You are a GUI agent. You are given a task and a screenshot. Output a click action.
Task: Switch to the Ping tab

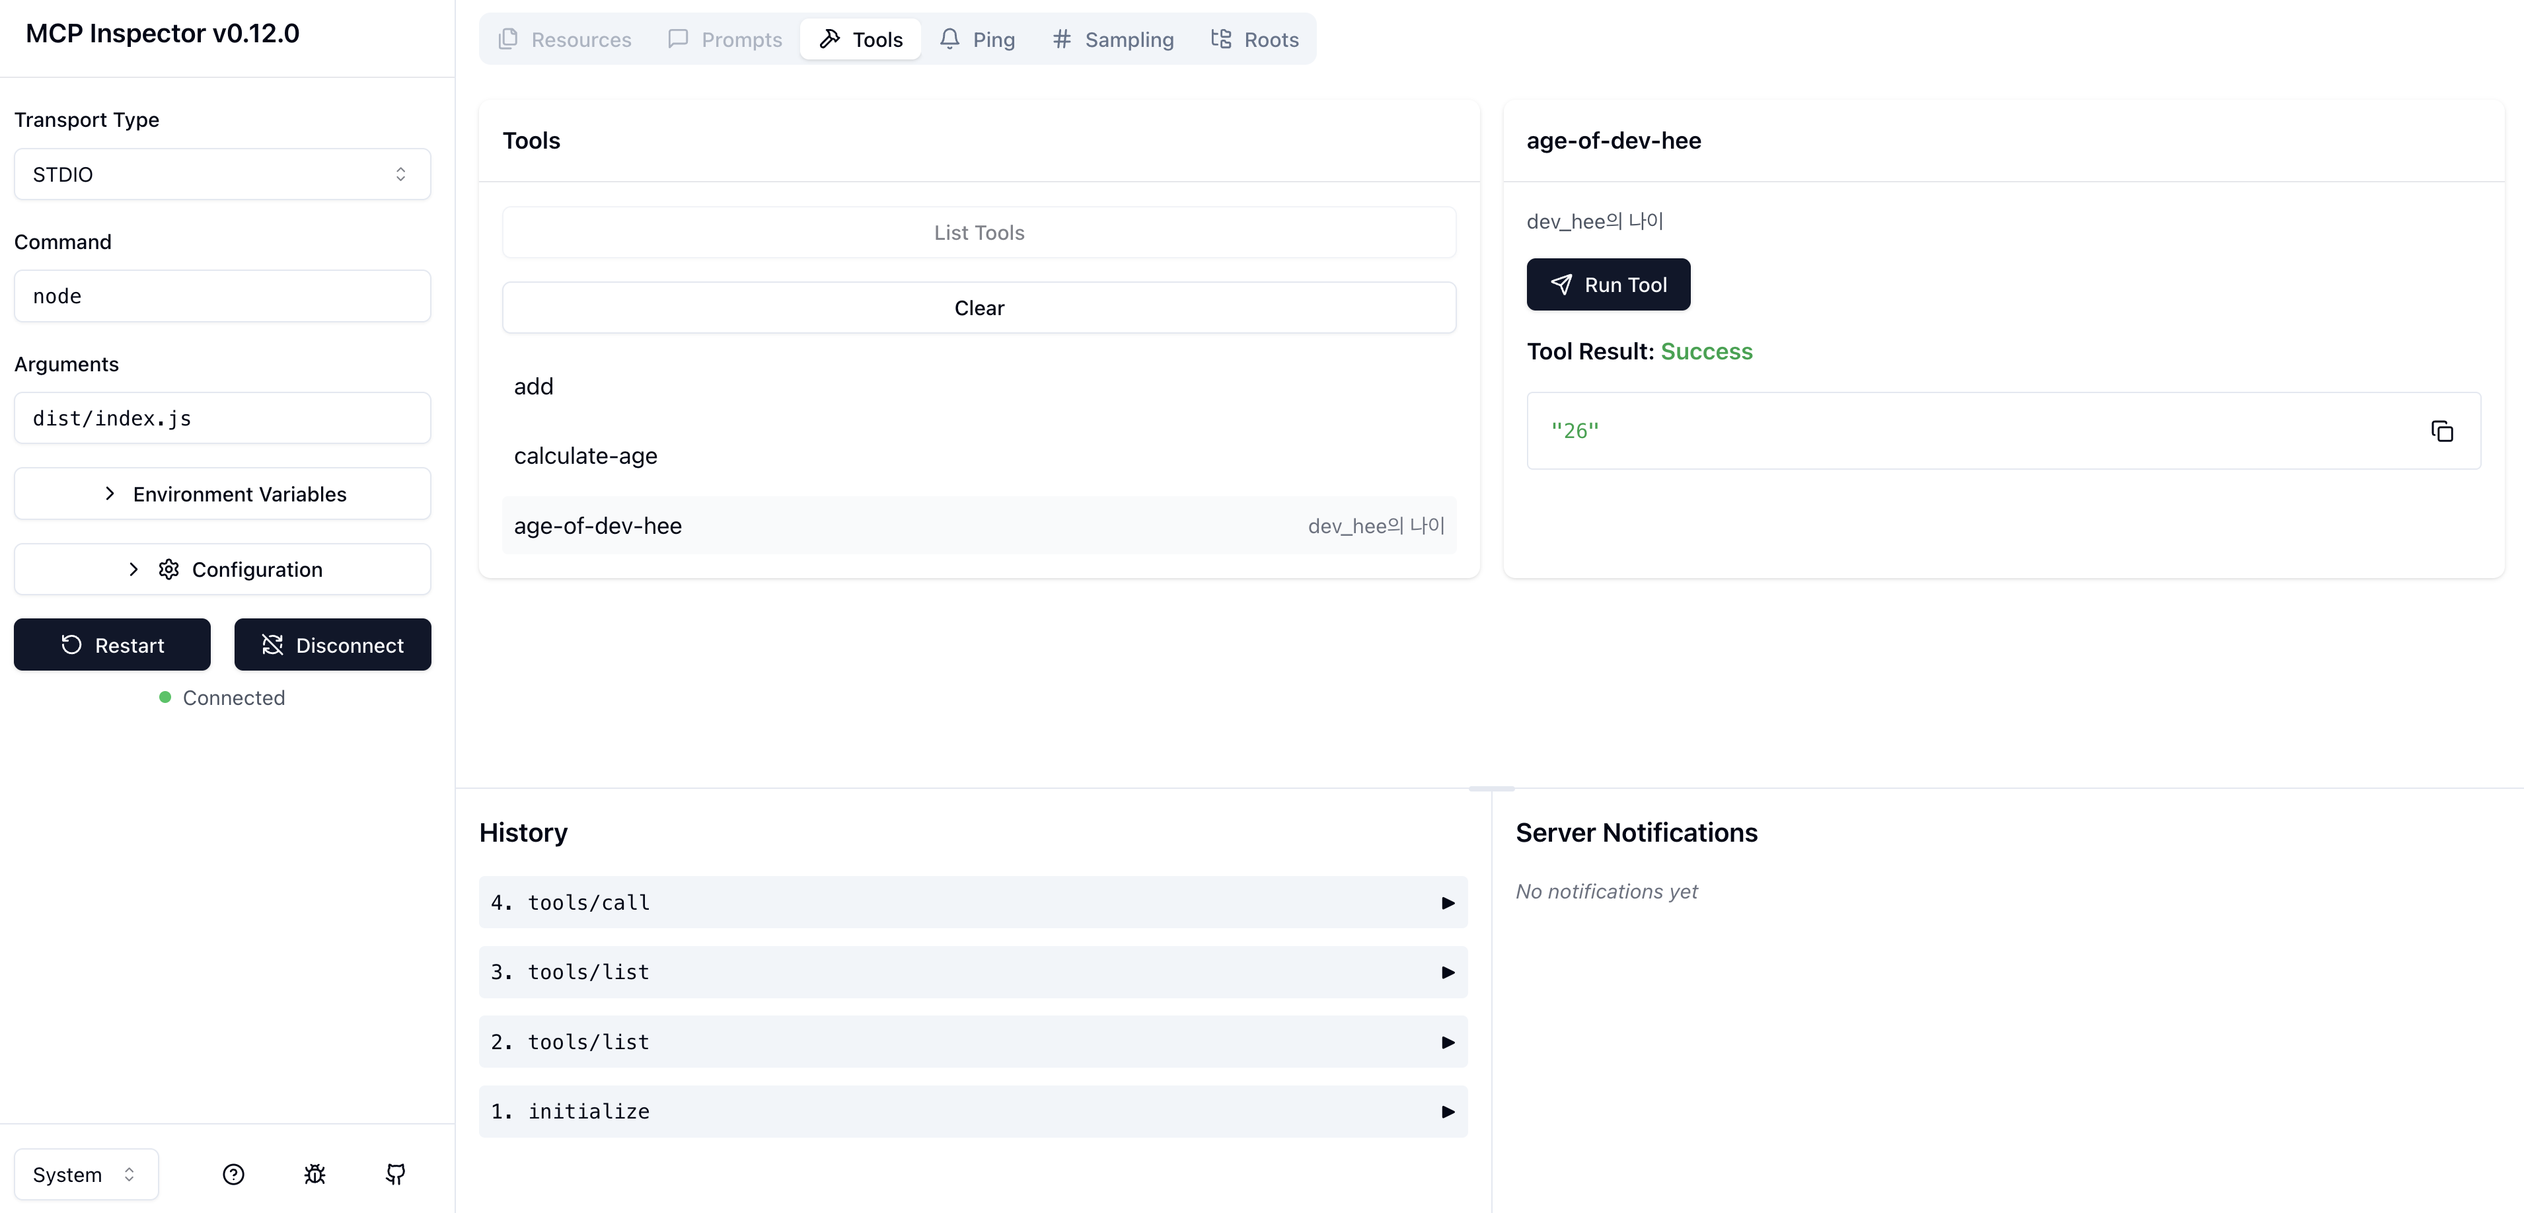pyautogui.click(x=977, y=39)
